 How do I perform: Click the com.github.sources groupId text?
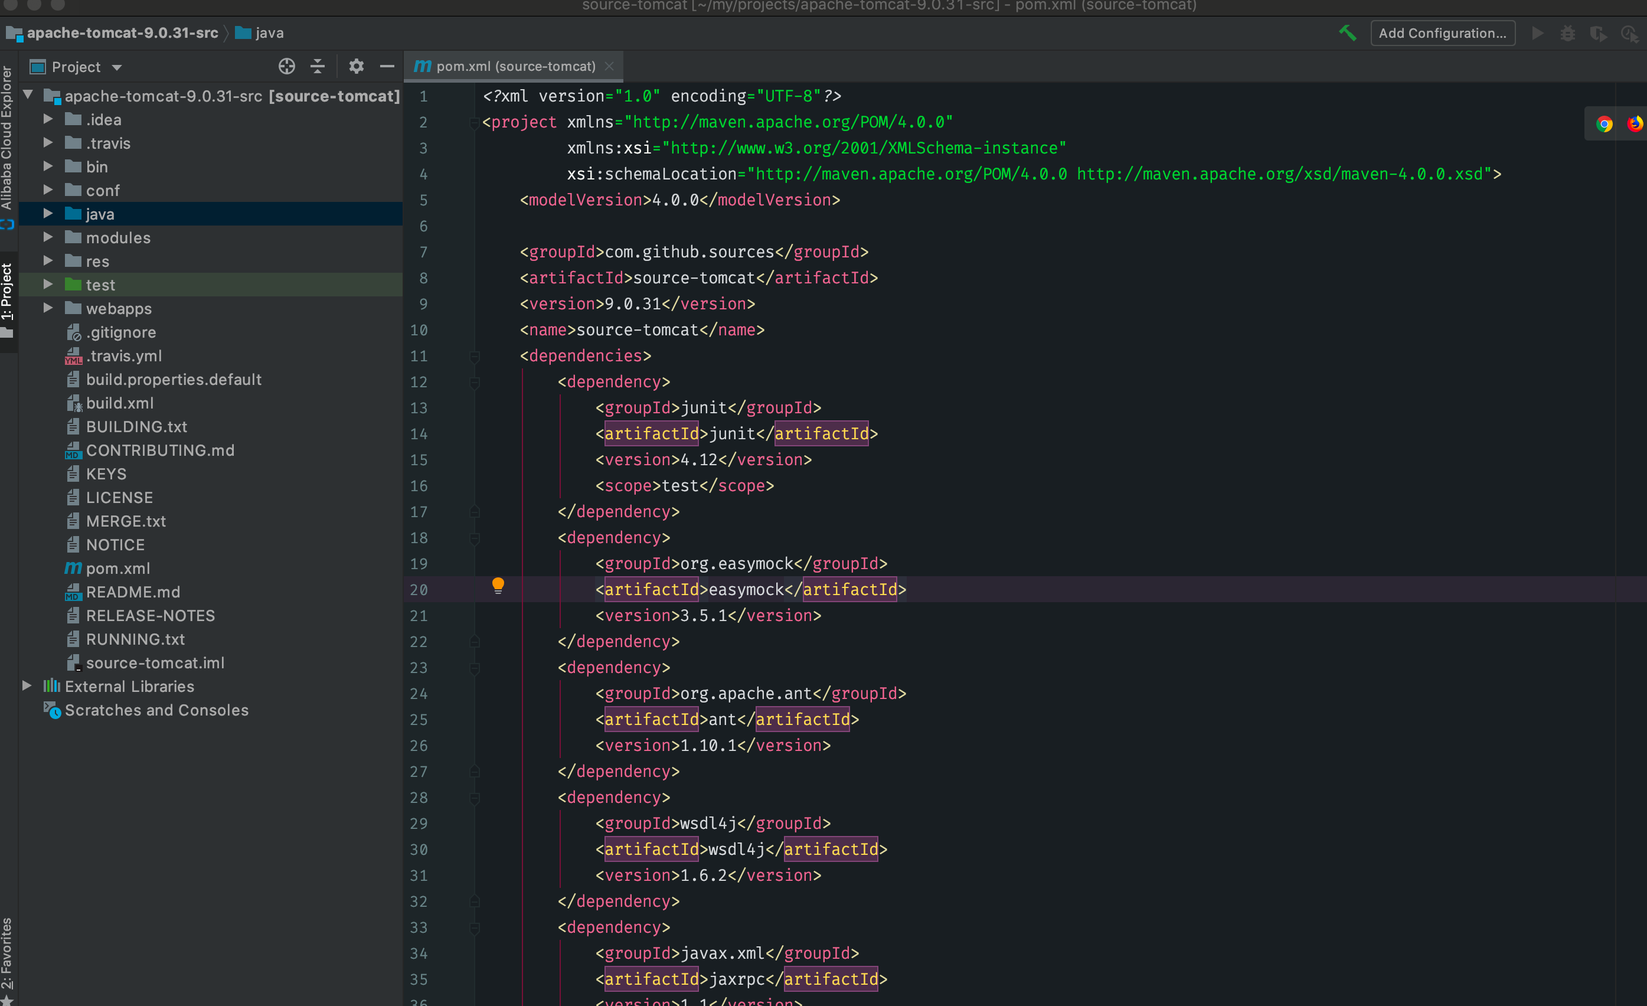coord(690,252)
